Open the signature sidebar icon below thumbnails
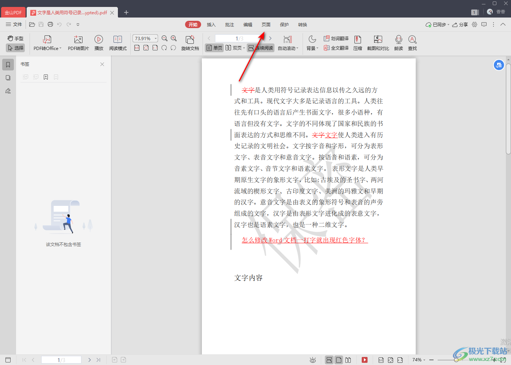 tap(8, 91)
